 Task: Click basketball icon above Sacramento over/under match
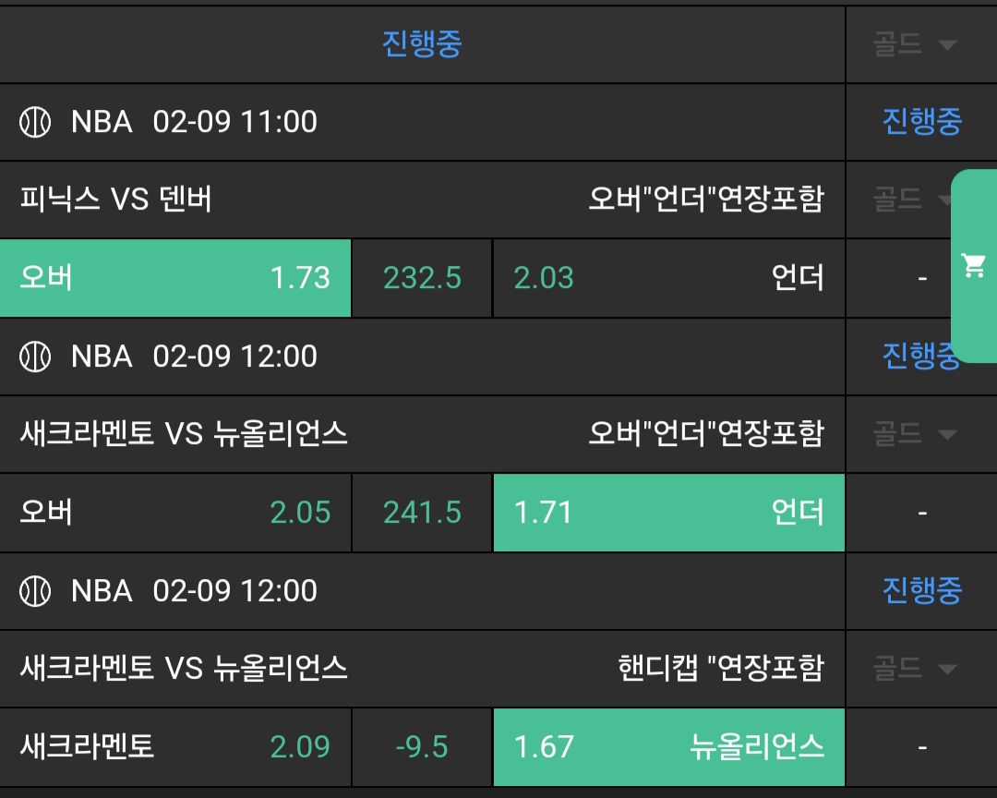(x=35, y=357)
